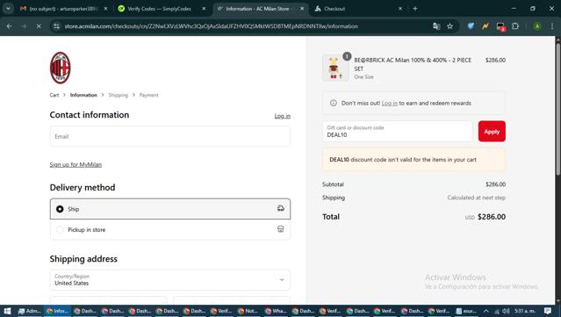Screen dimensions: 561x317
Task: Click the page vertical scrollbar
Action: (557, 109)
